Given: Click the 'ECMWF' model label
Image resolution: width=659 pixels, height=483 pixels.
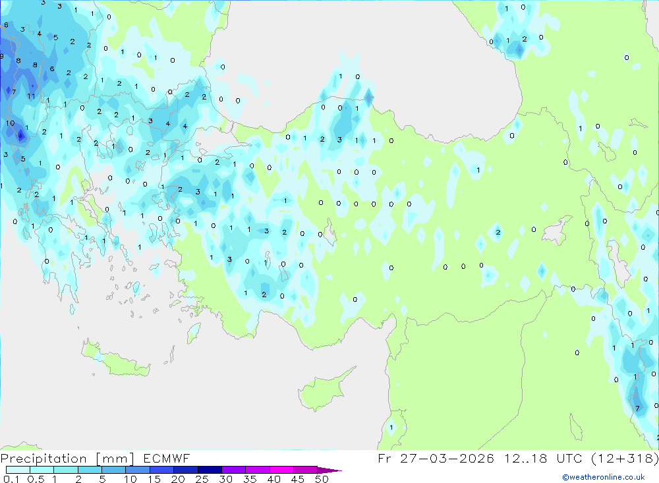Looking at the screenshot, I should [x=167, y=458].
